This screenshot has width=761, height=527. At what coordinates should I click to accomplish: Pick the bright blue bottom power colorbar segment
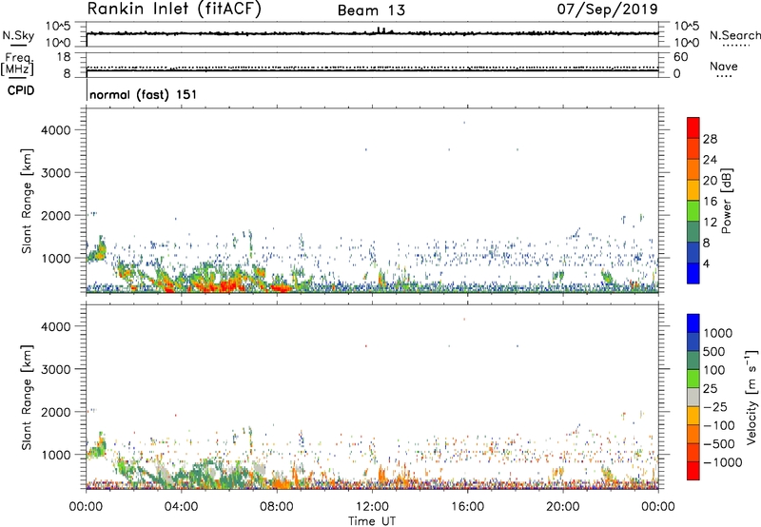693,274
